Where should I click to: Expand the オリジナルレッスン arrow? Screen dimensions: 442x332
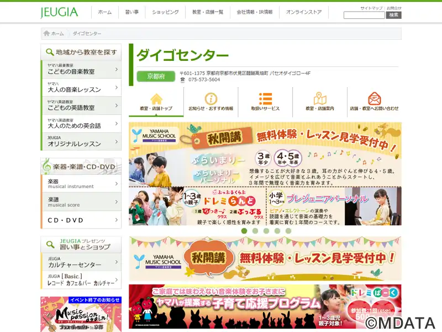(x=117, y=142)
